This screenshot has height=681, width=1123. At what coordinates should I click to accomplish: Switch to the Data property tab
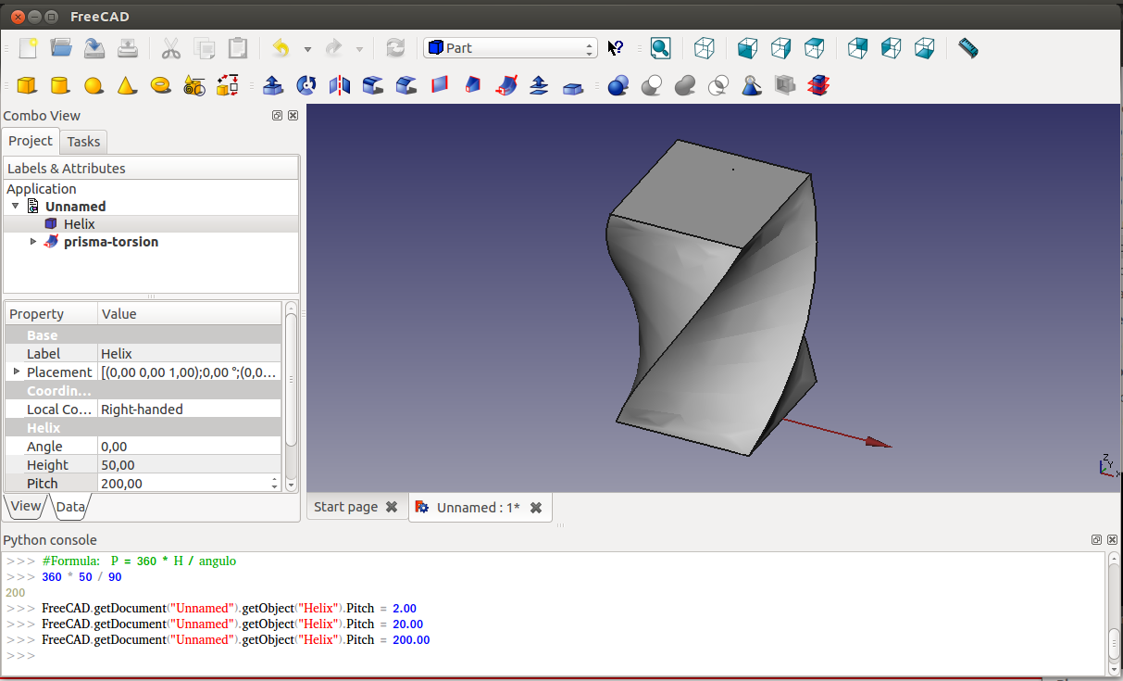70,507
